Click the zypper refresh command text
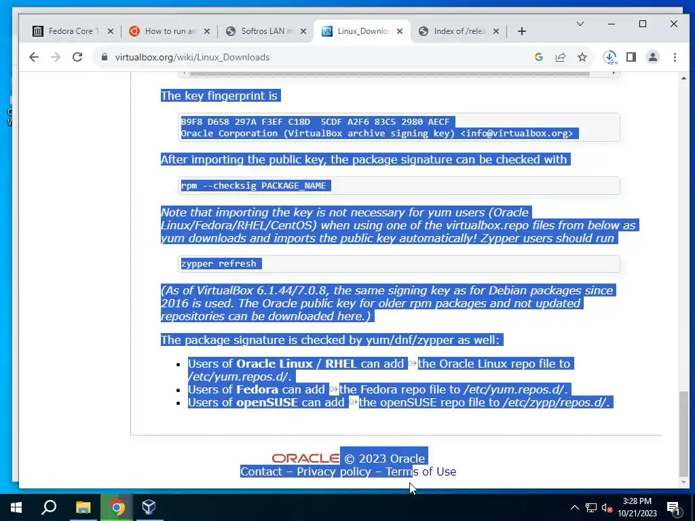The image size is (695, 521). [219, 264]
